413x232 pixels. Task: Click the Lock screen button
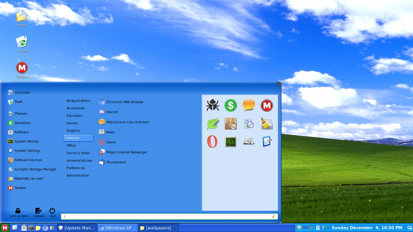coord(18,213)
